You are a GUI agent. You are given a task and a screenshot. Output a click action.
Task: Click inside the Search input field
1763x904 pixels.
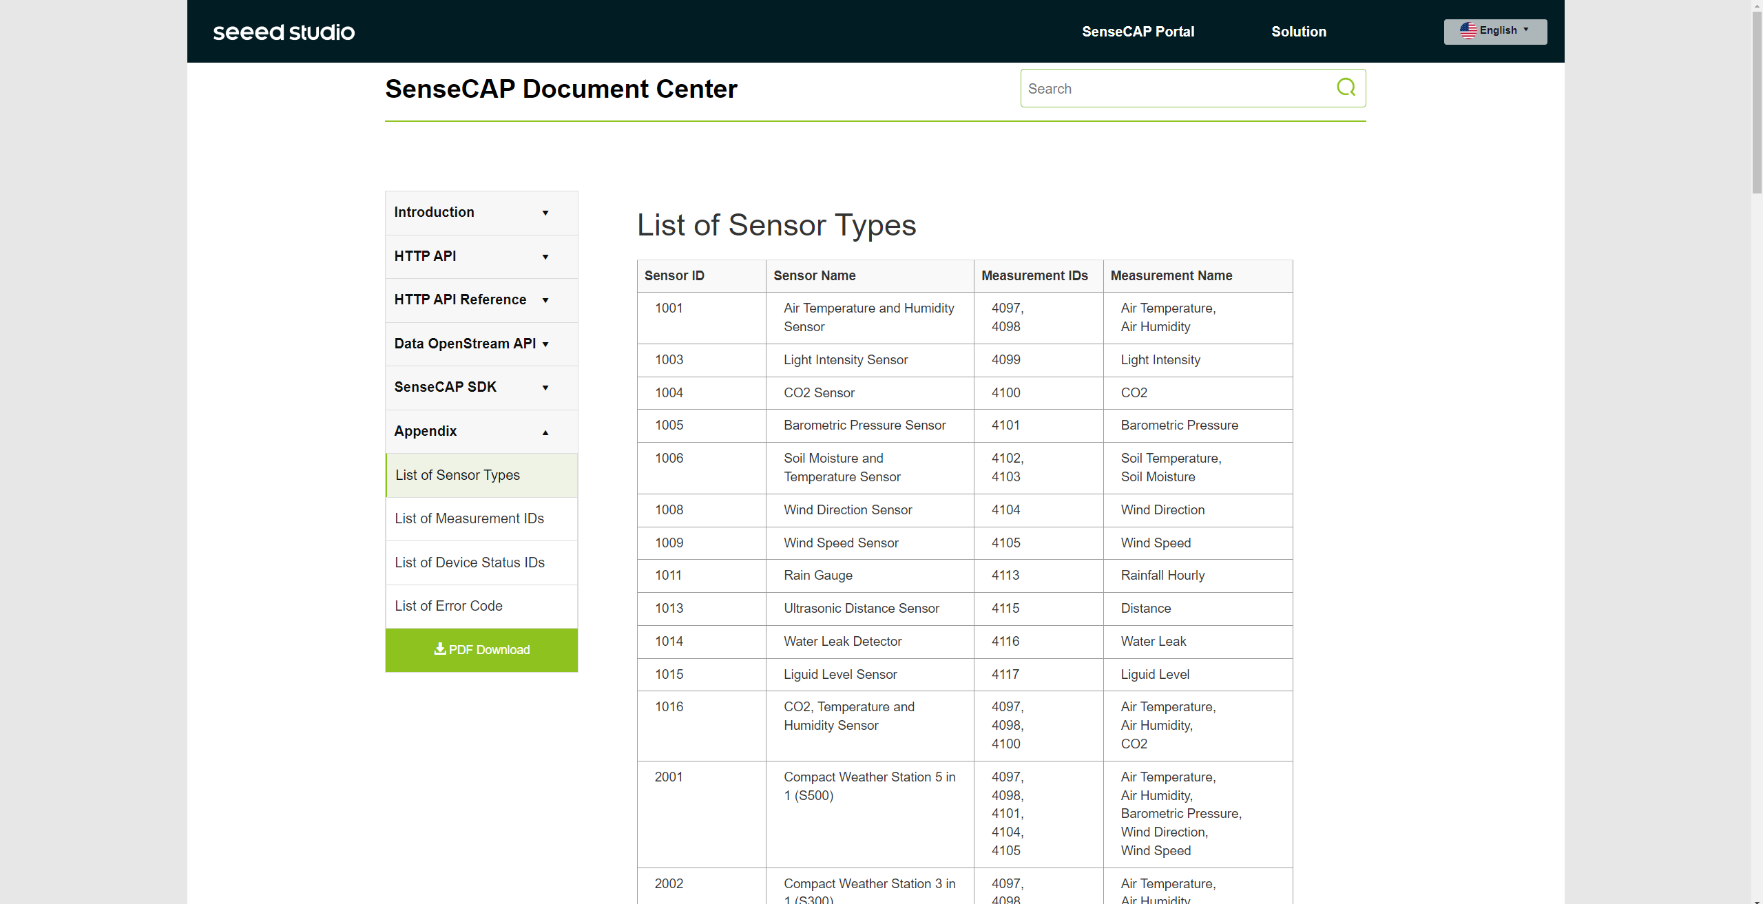coord(1171,88)
